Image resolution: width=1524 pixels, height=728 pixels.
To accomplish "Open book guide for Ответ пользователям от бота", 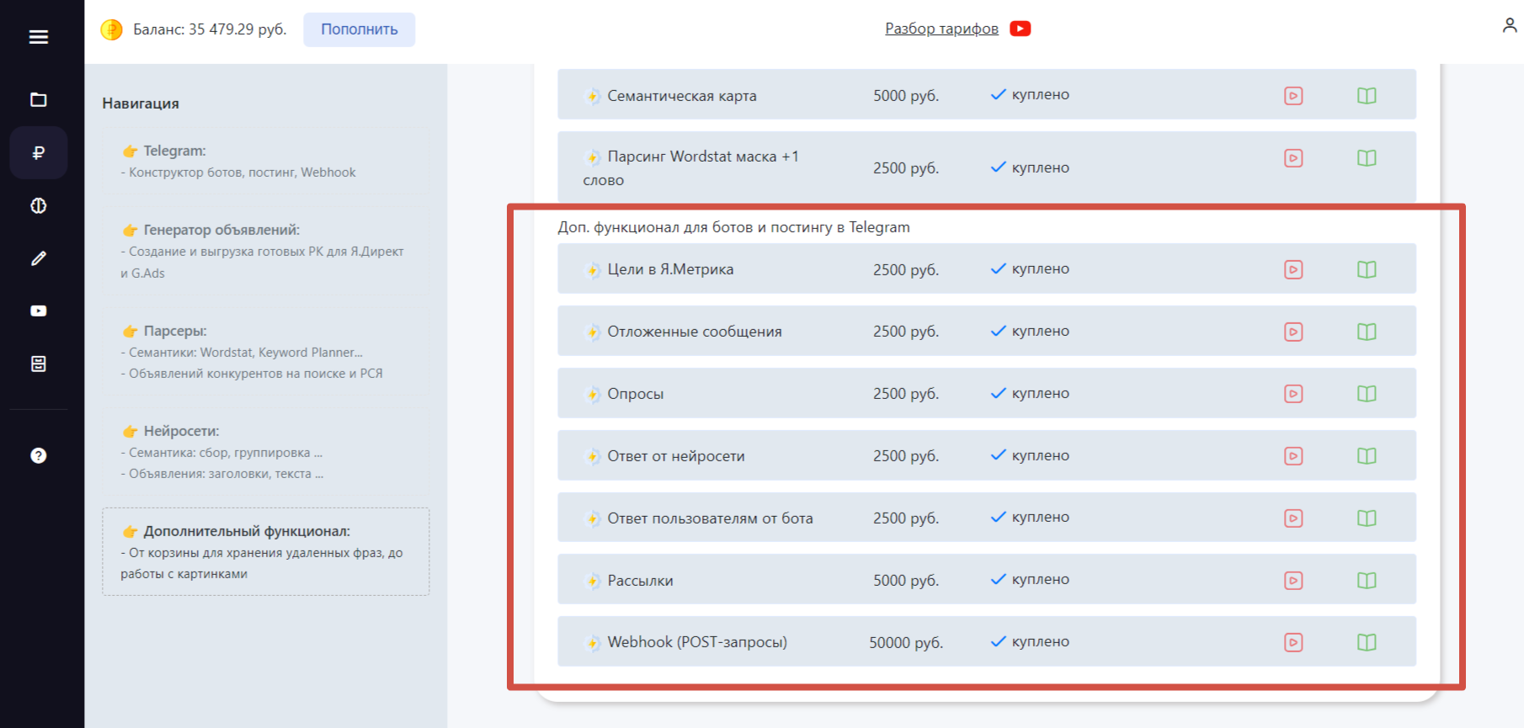I will point(1367,518).
